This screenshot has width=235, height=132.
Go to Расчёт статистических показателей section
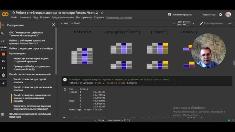[x=30, y=74]
